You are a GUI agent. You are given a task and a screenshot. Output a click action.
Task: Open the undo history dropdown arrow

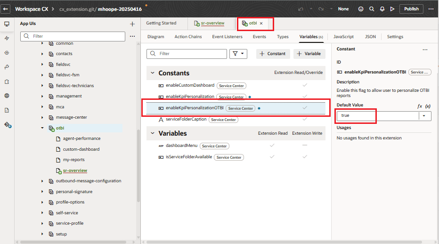point(311,8)
